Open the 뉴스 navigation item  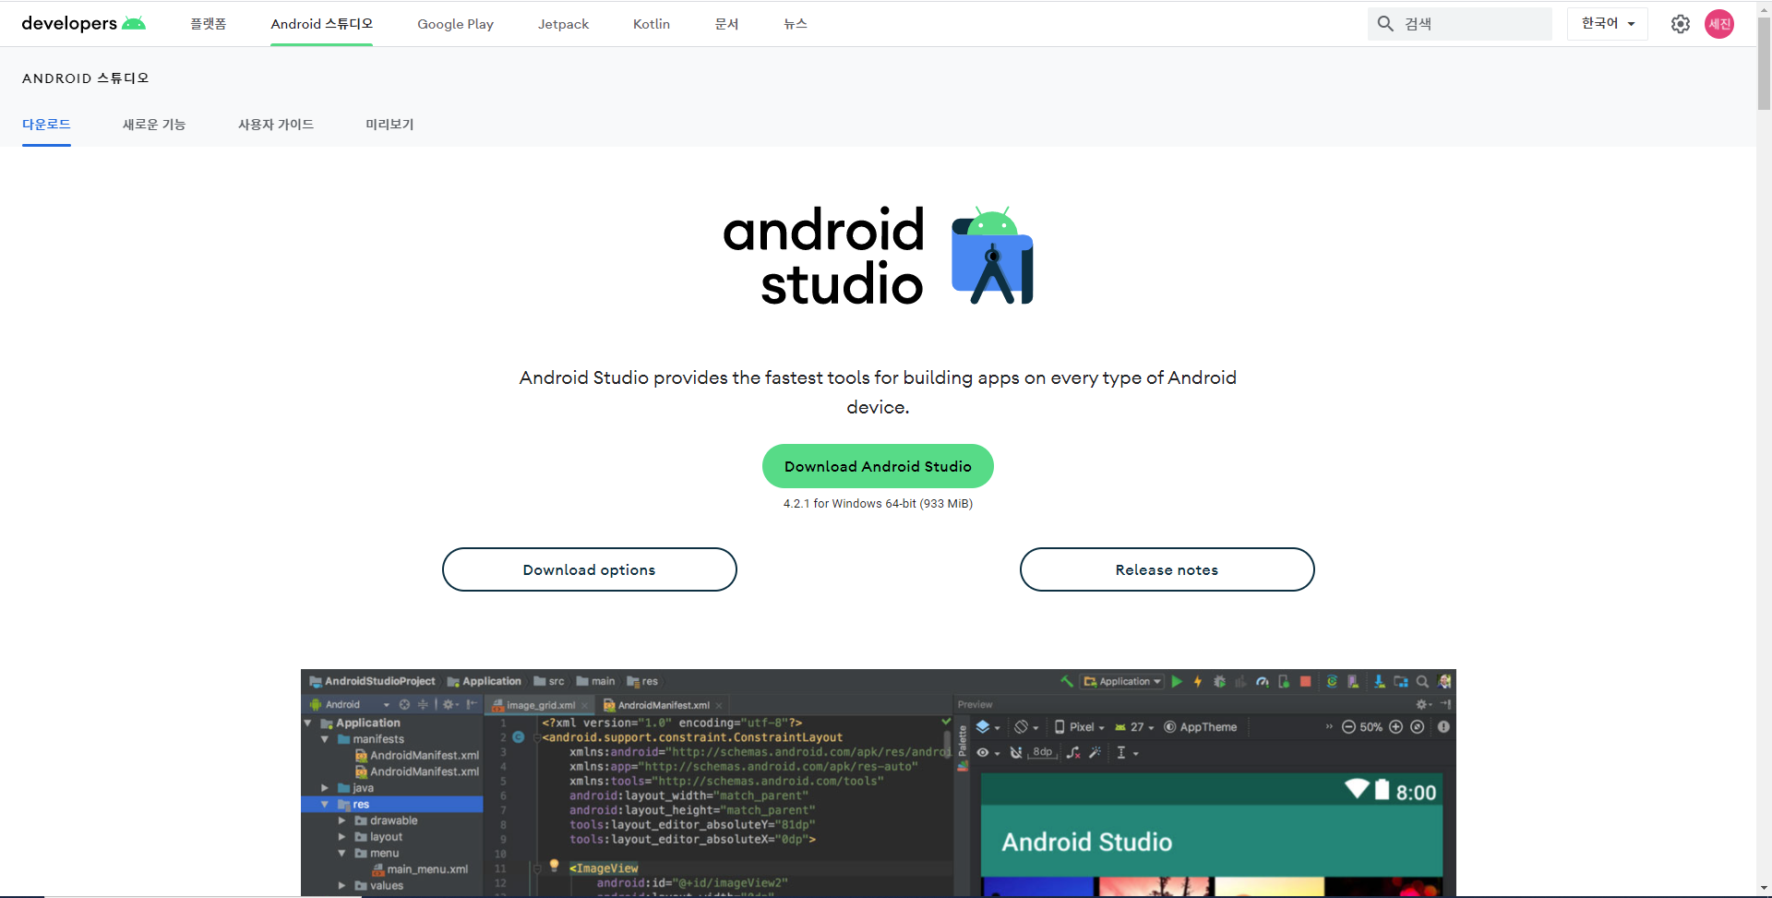(796, 24)
